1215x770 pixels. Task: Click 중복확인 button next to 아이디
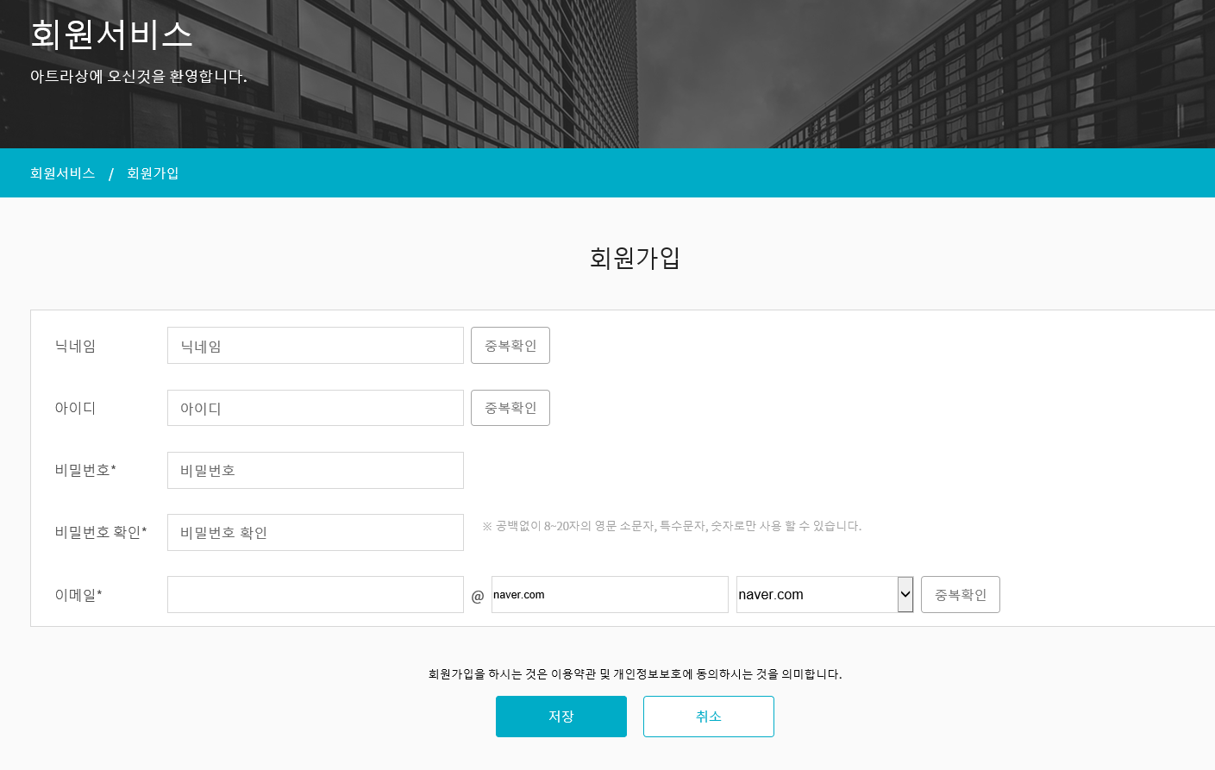point(510,408)
